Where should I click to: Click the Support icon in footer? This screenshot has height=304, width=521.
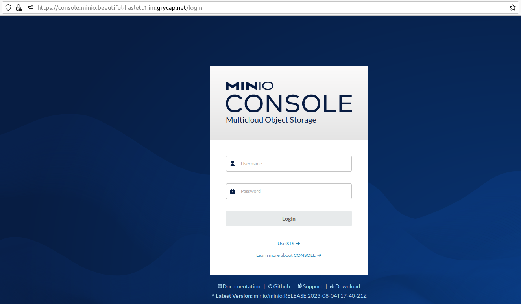point(300,286)
